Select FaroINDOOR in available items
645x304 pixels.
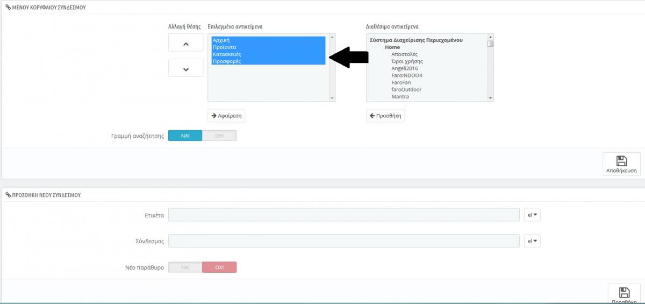tap(407, 75)
